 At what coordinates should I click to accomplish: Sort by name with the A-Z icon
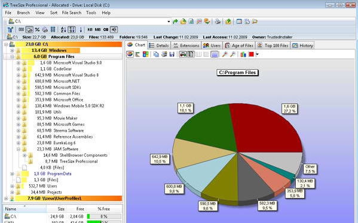[63, 30]
